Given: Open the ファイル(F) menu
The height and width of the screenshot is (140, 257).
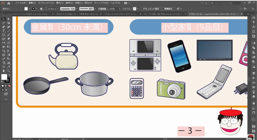Looking at the screenshot, I should 21,3.
